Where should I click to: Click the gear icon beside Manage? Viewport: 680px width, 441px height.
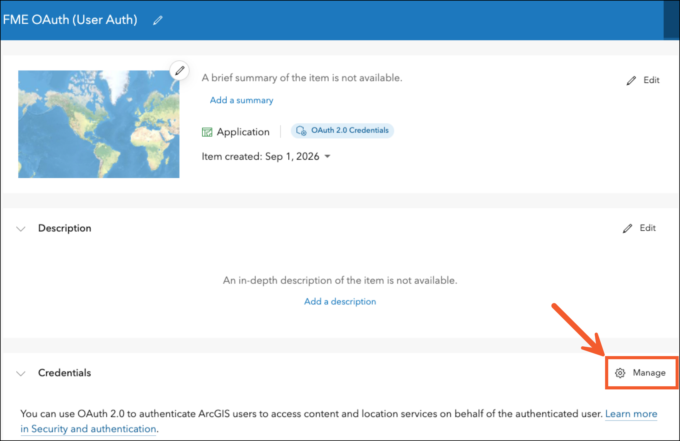tap(620, 373)
